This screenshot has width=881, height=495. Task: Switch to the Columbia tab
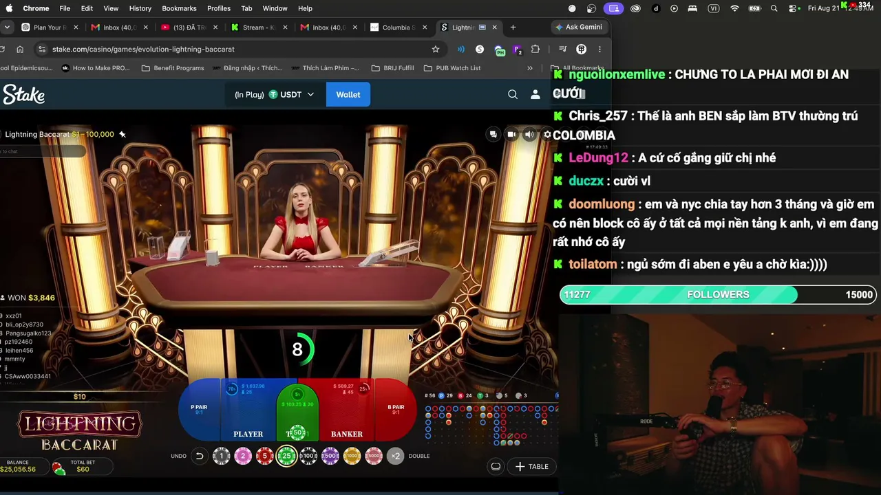(x=398, y=27)
